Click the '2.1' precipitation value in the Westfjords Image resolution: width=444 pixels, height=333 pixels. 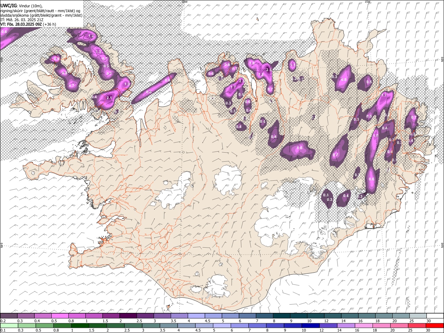pyautogui.click(x=109, y=98)
